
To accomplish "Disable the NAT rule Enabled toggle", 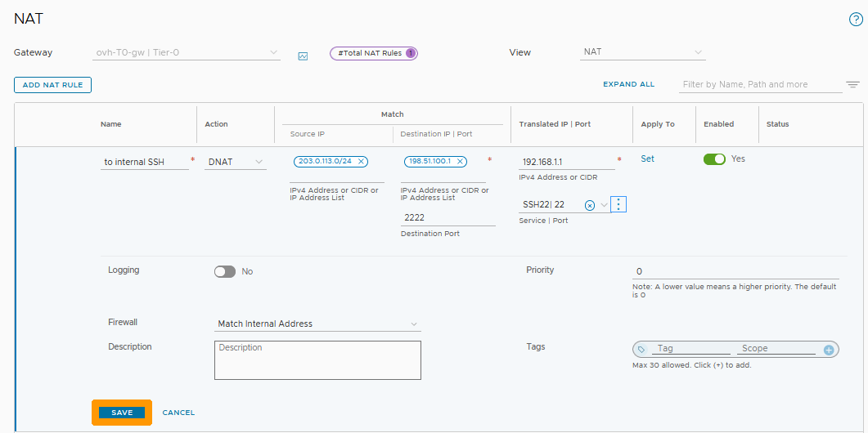I will [x=714, y=159].
